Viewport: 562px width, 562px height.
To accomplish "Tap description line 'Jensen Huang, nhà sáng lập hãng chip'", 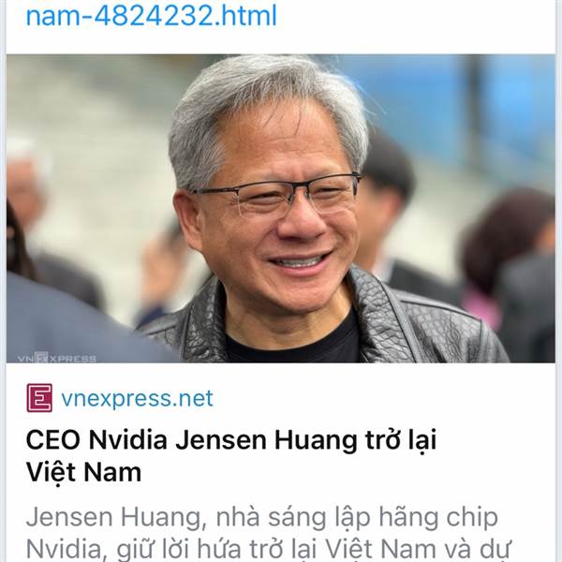I will click(x=262, y=517).
